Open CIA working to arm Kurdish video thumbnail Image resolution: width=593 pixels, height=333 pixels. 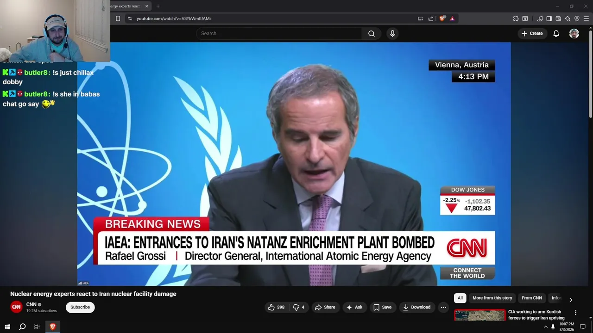tap(479, 315)
